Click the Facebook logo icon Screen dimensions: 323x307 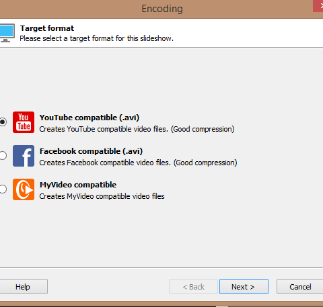(x=24, y=156)
